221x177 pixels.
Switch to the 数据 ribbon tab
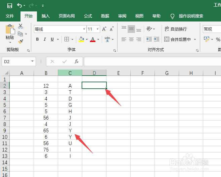105,16
